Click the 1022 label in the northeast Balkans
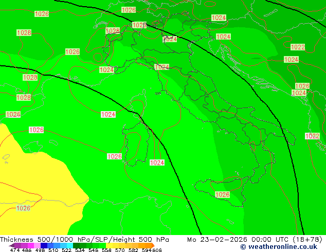Image resolution: width=326 pixels, height=252 pixels. point(298,47)
